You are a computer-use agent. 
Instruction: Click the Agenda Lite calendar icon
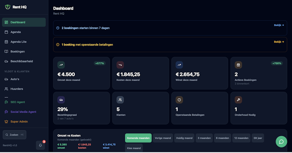(6, 42)
